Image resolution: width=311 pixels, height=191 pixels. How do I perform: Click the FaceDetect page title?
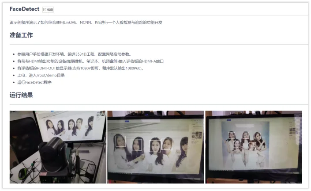click(24, 9)
